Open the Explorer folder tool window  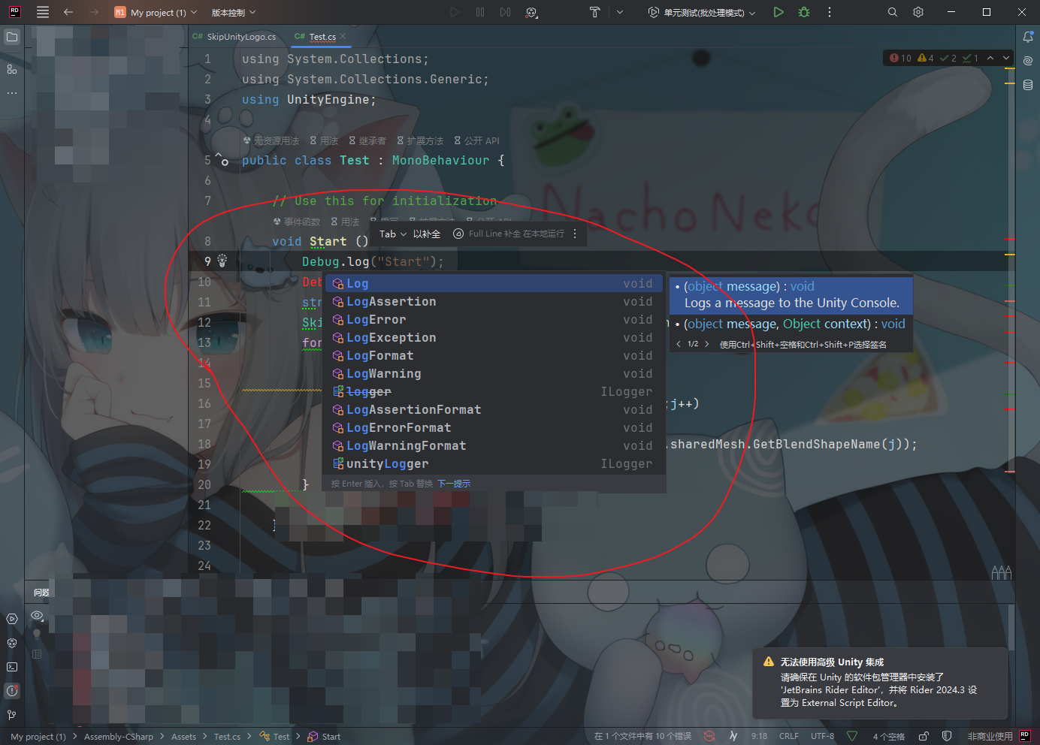[x=12, y=37]
